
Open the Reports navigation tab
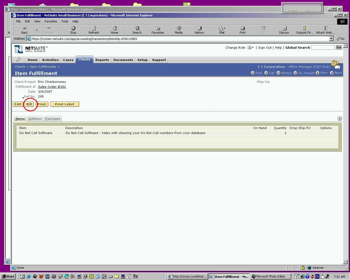[x=102, y=60]
